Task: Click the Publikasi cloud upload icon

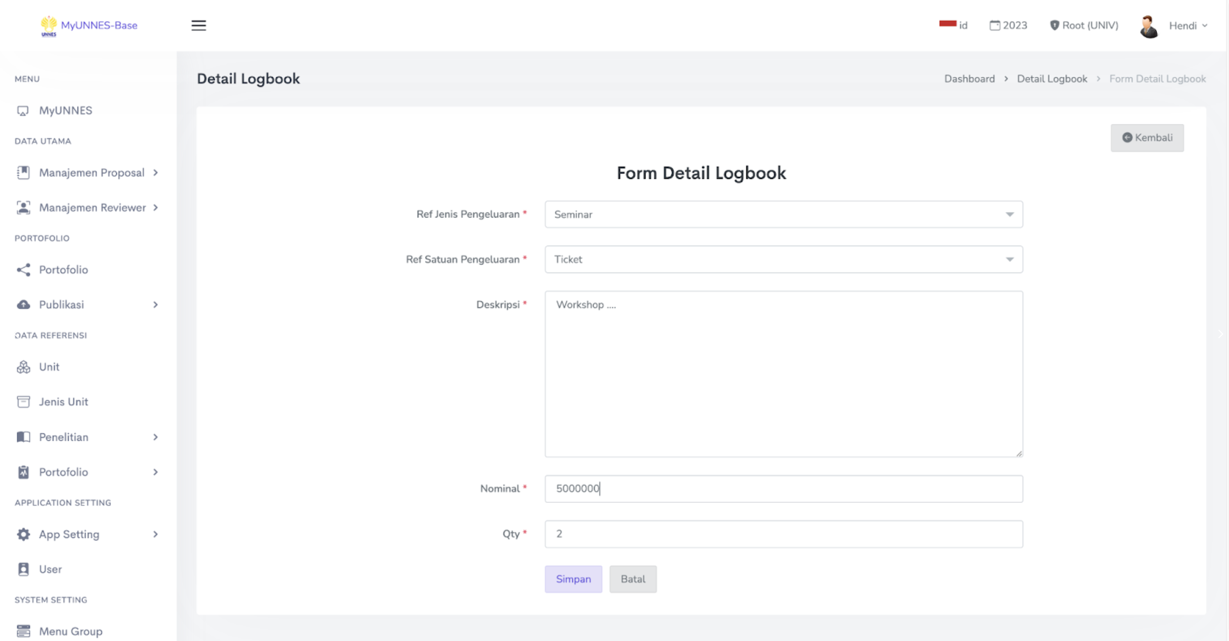Action: [x=23, y=305]
